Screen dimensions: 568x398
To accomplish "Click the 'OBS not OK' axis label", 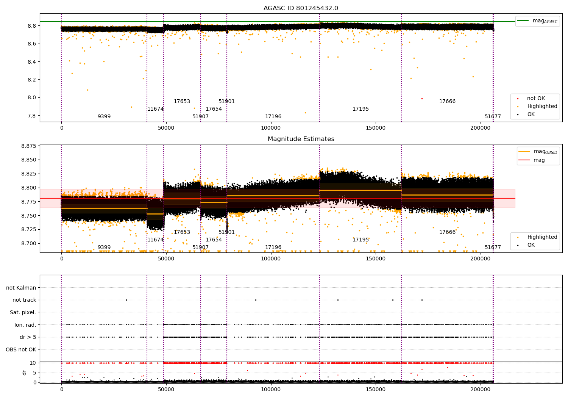I will 21,349.
